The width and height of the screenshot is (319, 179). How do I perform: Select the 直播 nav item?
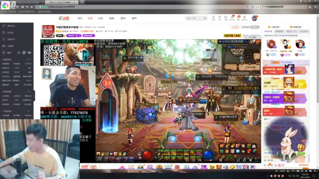pyautogui.click(x=90, y=18)
